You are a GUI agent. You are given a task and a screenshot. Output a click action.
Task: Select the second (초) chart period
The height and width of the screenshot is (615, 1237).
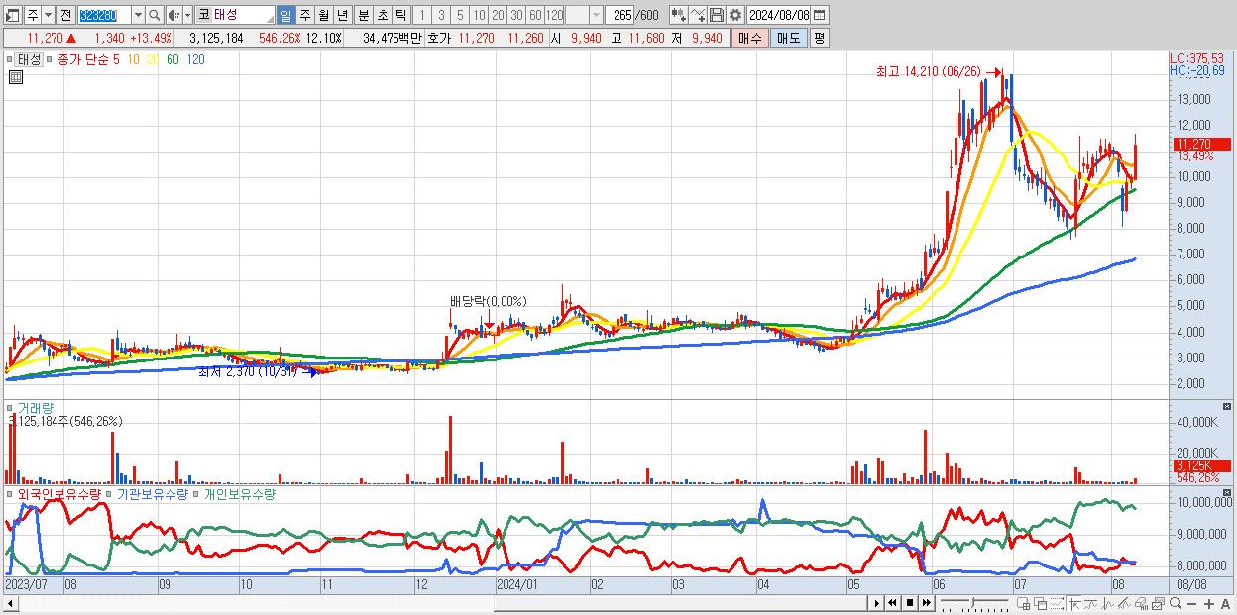coord(382,15)
